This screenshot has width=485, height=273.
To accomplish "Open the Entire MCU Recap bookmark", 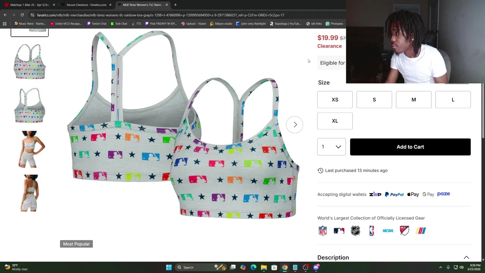I will pos(66,24).
